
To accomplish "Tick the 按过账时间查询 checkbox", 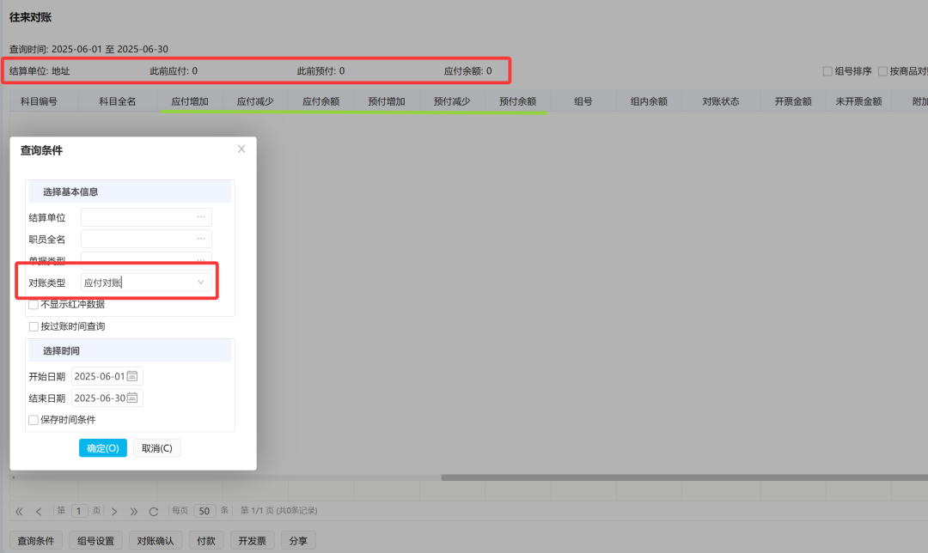I will coord(34,326).
